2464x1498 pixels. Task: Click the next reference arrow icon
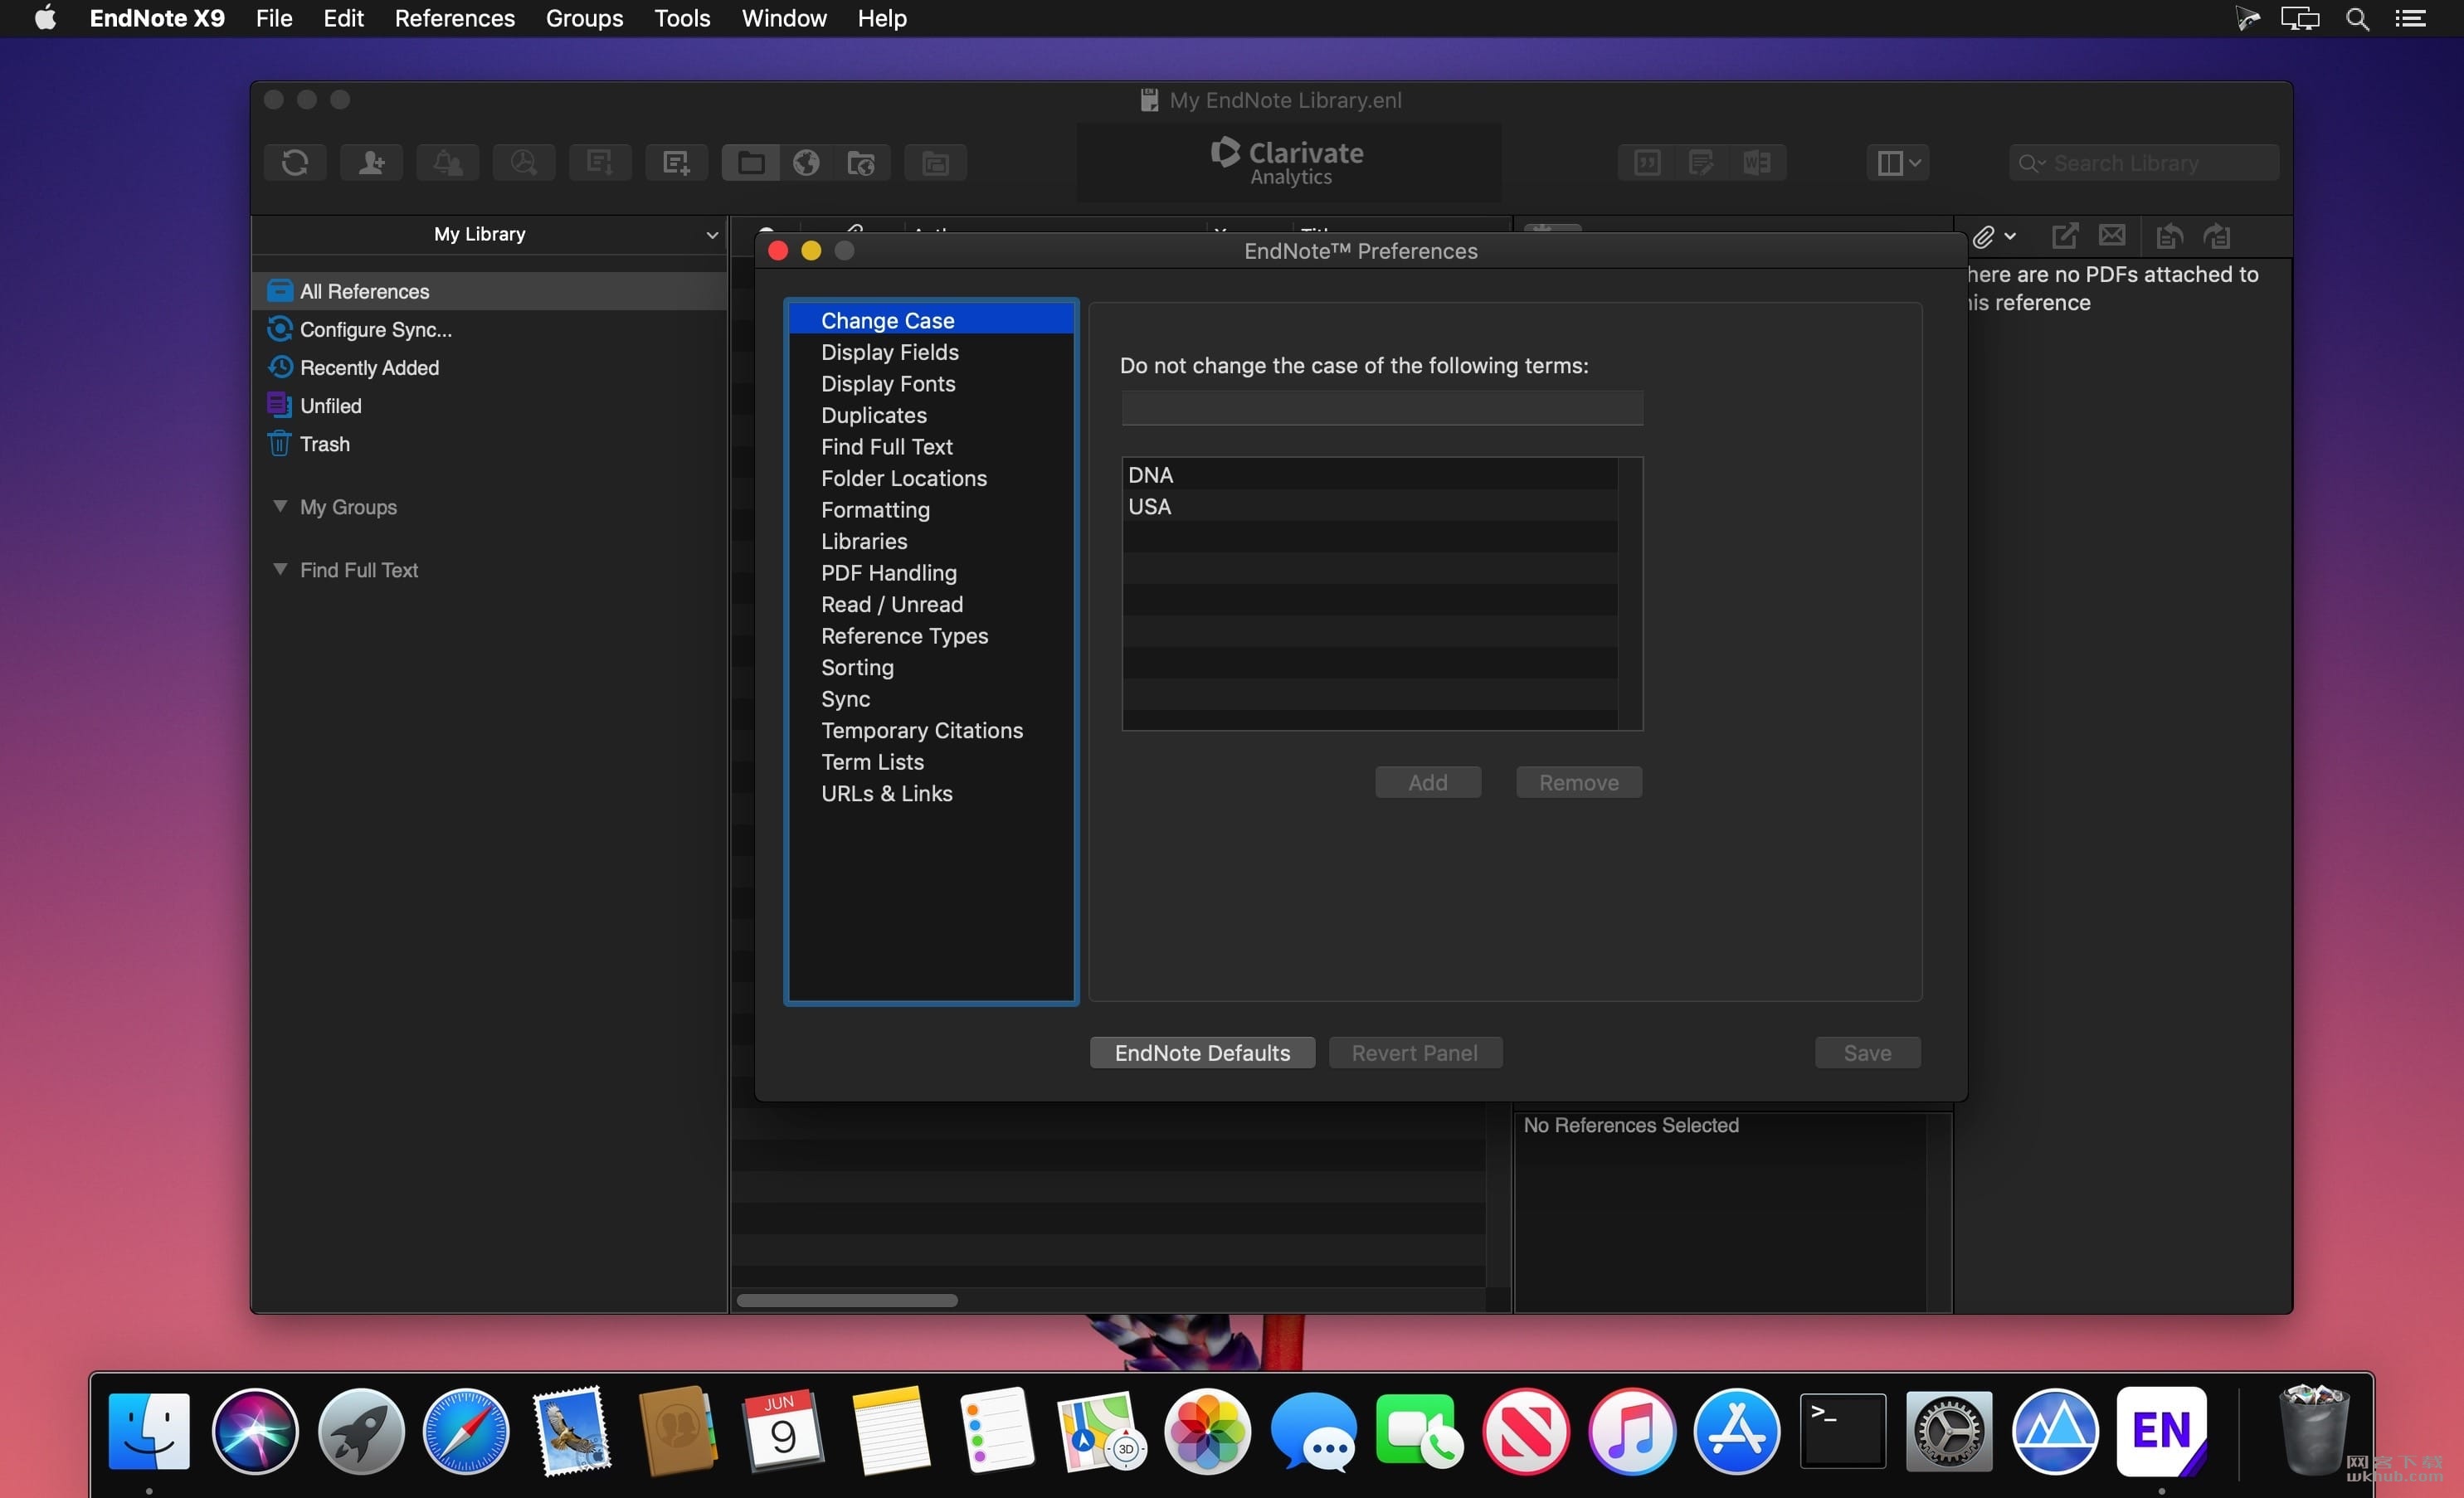tap(2217, 236)
